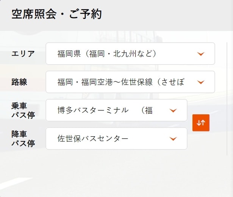Screen dimensions: 233x197
Task: Click the chevron arrow in the 路線 dropdown
Action: click(x=201, y=82)
